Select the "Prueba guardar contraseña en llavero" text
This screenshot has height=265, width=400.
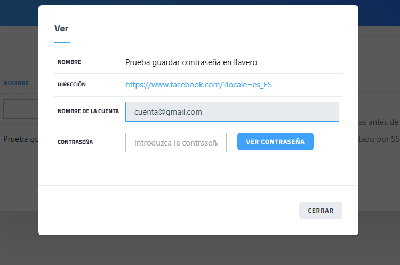tap(191, 62)
